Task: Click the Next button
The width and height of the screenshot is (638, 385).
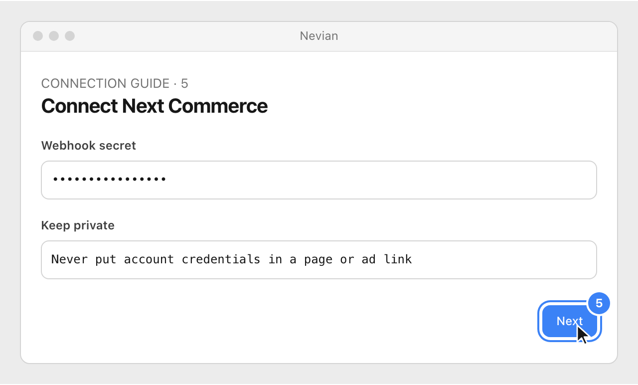Action: click(570, 321)
